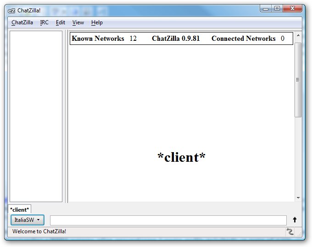
Task: Click the scrollbar down arrow
Action: (x=298, y=198)
